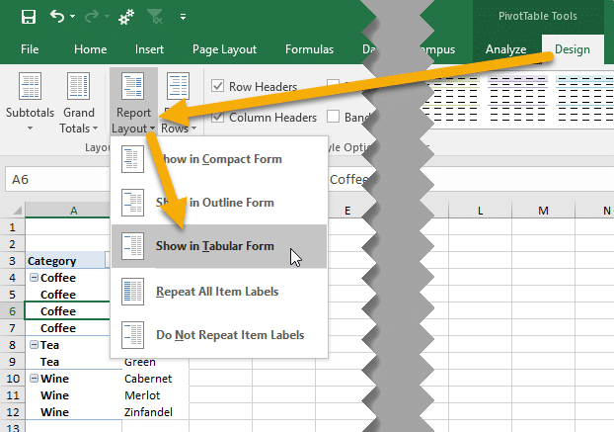Choose Show in Compact Form icon
The width and height of the screenshot is (614, 432).
pyautogui.click(x=132, y=159)
